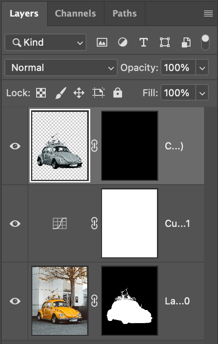
Task: Filter for pixel layers icon
Action: click(x=102, y=42)
